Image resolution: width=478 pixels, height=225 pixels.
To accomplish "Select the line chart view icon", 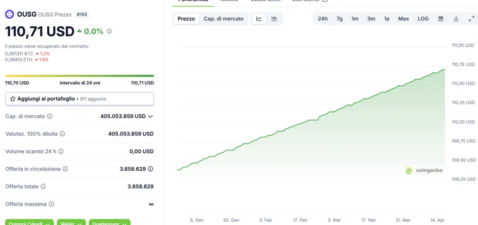I will pyautogui.click(x=259, y=19).
